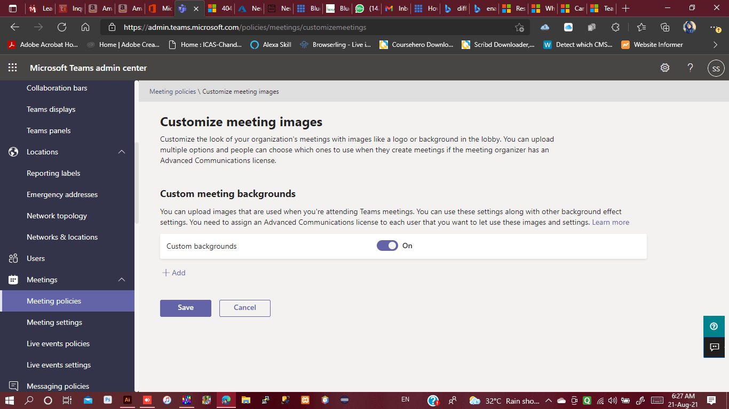Open Task View on the taskbar

67,400
